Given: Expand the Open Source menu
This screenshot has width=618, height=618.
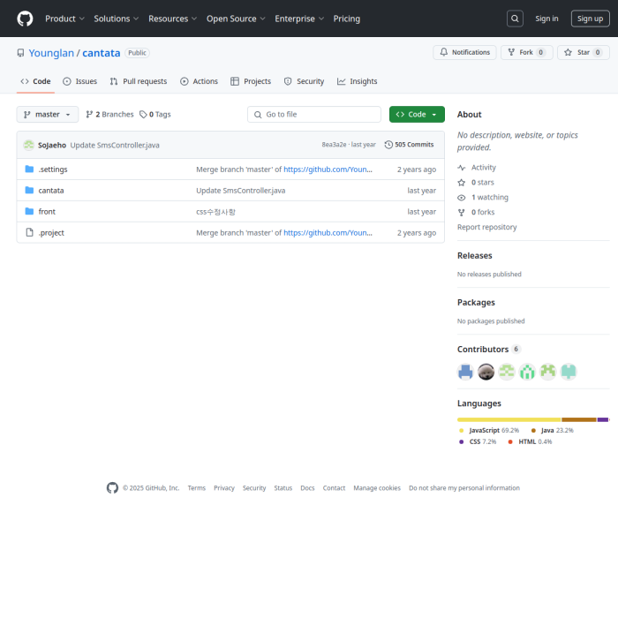Looking at the screenshot, I should tap(236, 19).
